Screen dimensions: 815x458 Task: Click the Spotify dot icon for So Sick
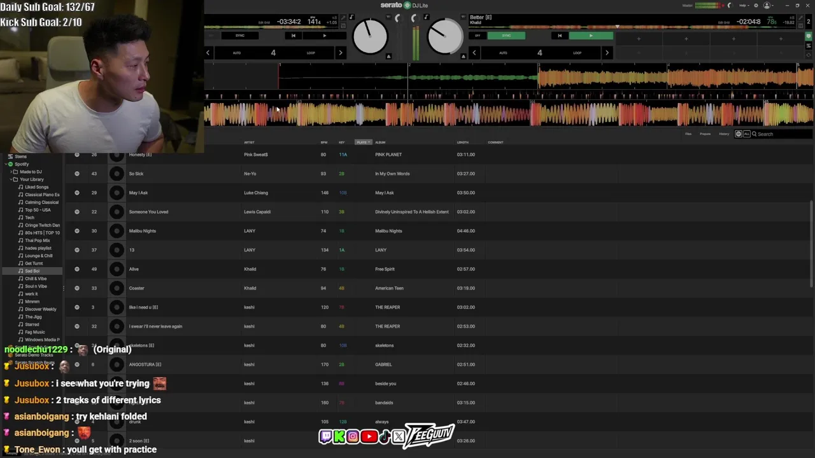[77, 174]
